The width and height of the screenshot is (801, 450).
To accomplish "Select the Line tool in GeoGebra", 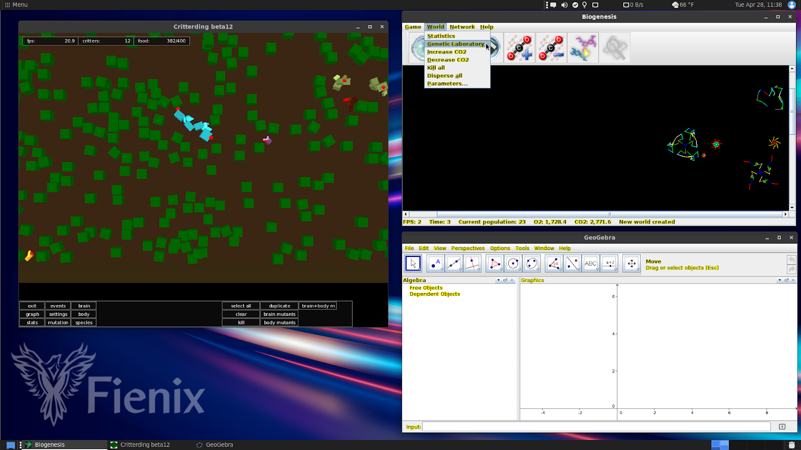I will [x=454, y=263].
